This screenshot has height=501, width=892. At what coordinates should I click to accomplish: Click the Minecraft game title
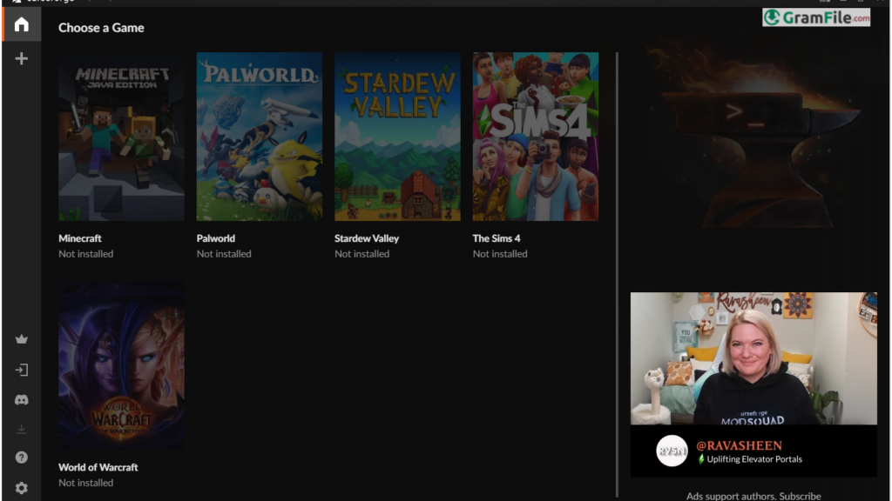tap(80, 238)
